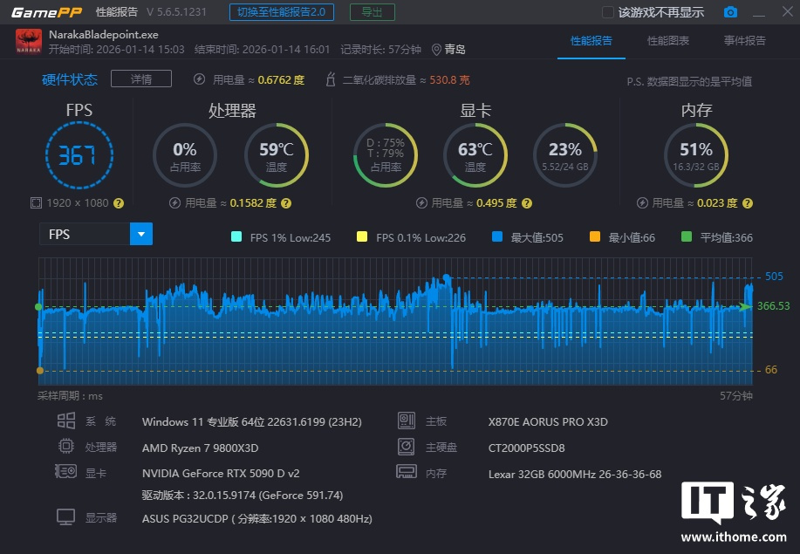Click the help icon next to 1920 × 1080
The height and width of the screenshot is (554, 800).
pos(119,202)
